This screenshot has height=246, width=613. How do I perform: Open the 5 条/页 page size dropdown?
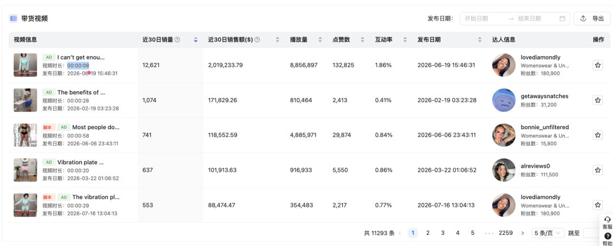tap(548, 233)
